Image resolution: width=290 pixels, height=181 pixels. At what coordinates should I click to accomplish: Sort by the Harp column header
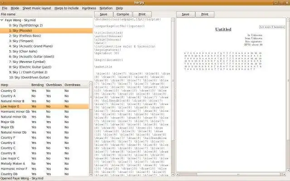click(x=15, y=85)
